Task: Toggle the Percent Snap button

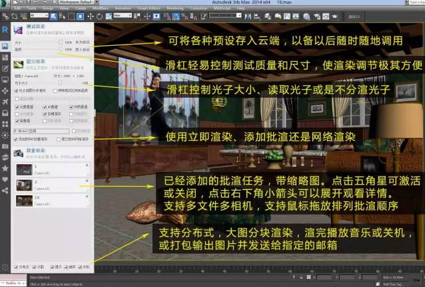Action: tap(185, 17)
